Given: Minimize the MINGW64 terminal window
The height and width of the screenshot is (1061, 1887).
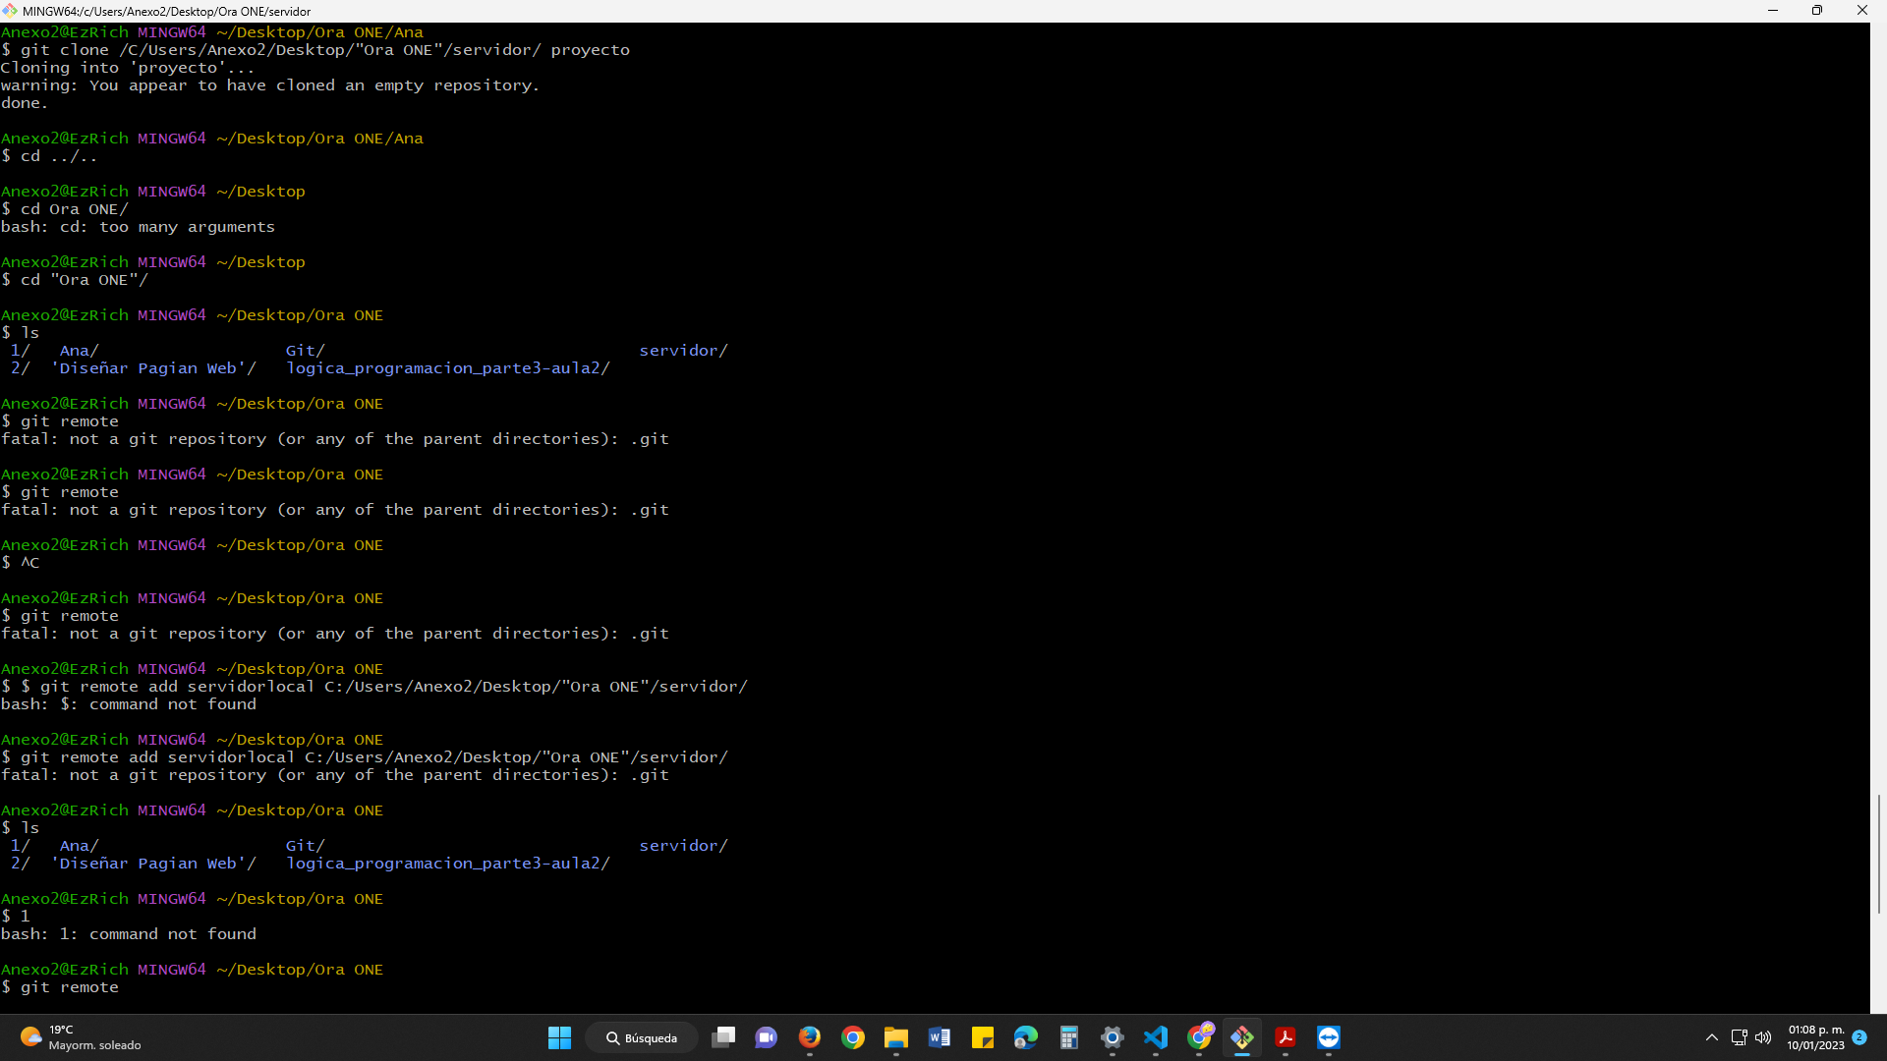Looking at the screenshot, I should coord(1773,11).
